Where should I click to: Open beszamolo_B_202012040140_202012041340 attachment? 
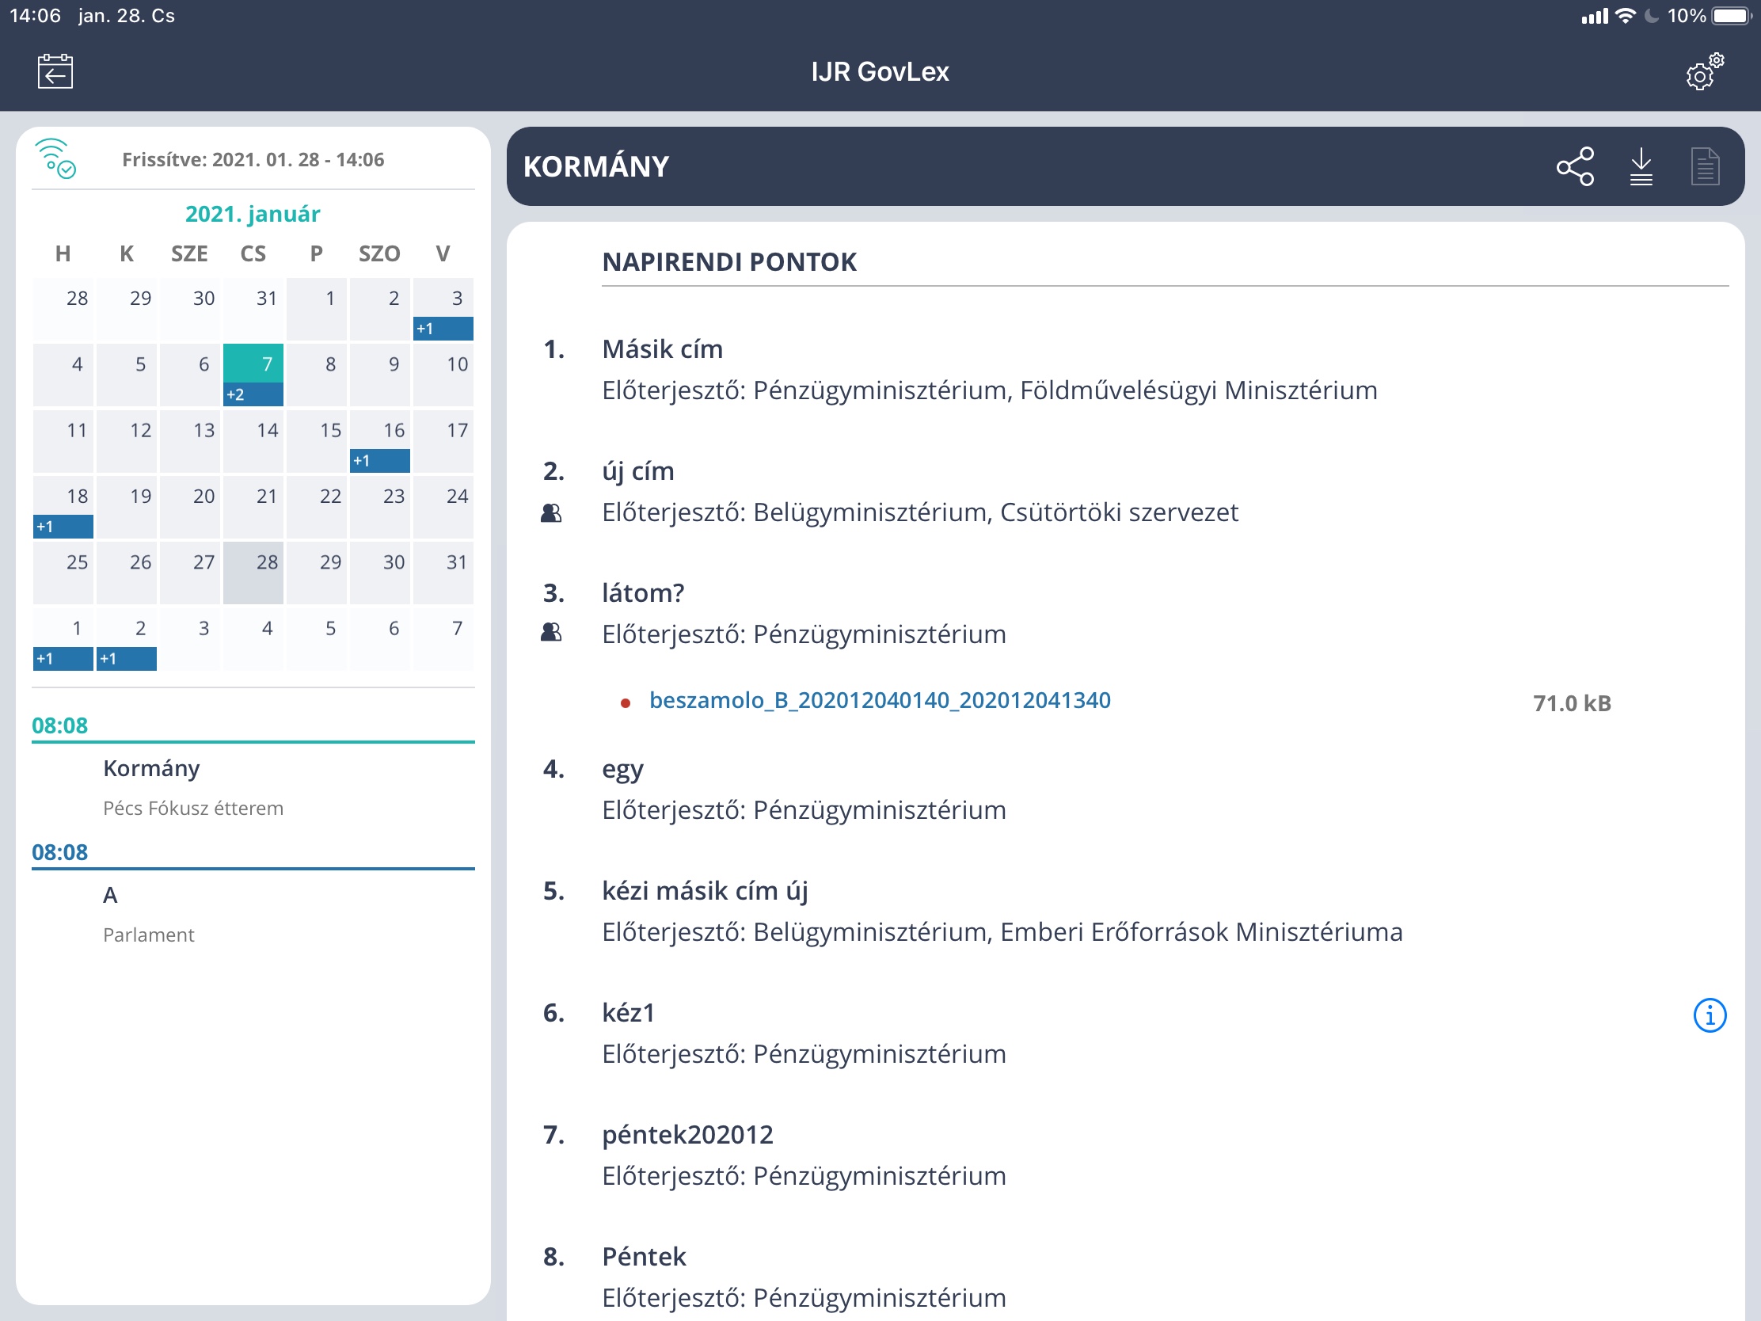879,701
